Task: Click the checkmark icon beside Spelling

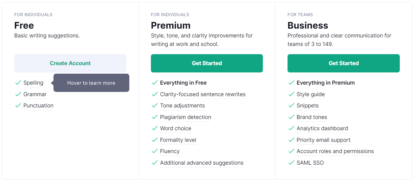Action: (x=18, y=82)
